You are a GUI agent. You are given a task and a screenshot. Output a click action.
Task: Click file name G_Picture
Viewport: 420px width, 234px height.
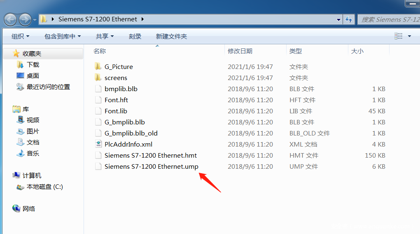pyautogui.click(x=119, y=67)
